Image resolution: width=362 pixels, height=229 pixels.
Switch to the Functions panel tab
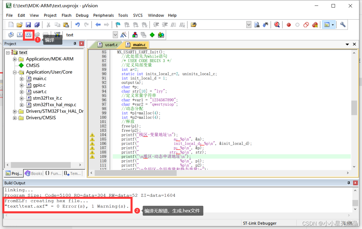click(x=53, y=173)
